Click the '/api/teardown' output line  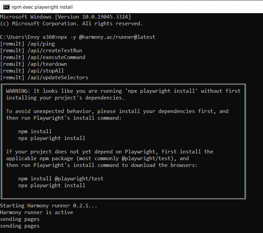tap(34, 64)
